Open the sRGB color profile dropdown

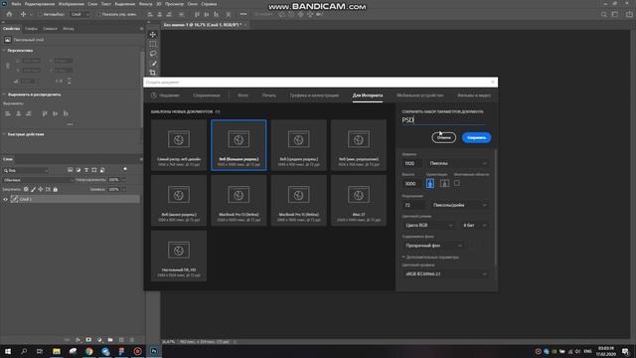[445, 274]
